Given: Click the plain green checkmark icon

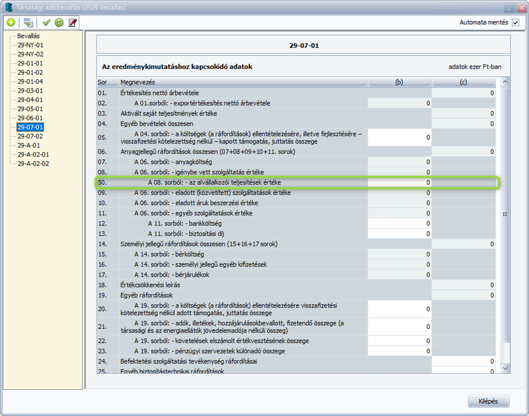Looking at the screenshot, I should pyautogui.click(x=46, y=22).
